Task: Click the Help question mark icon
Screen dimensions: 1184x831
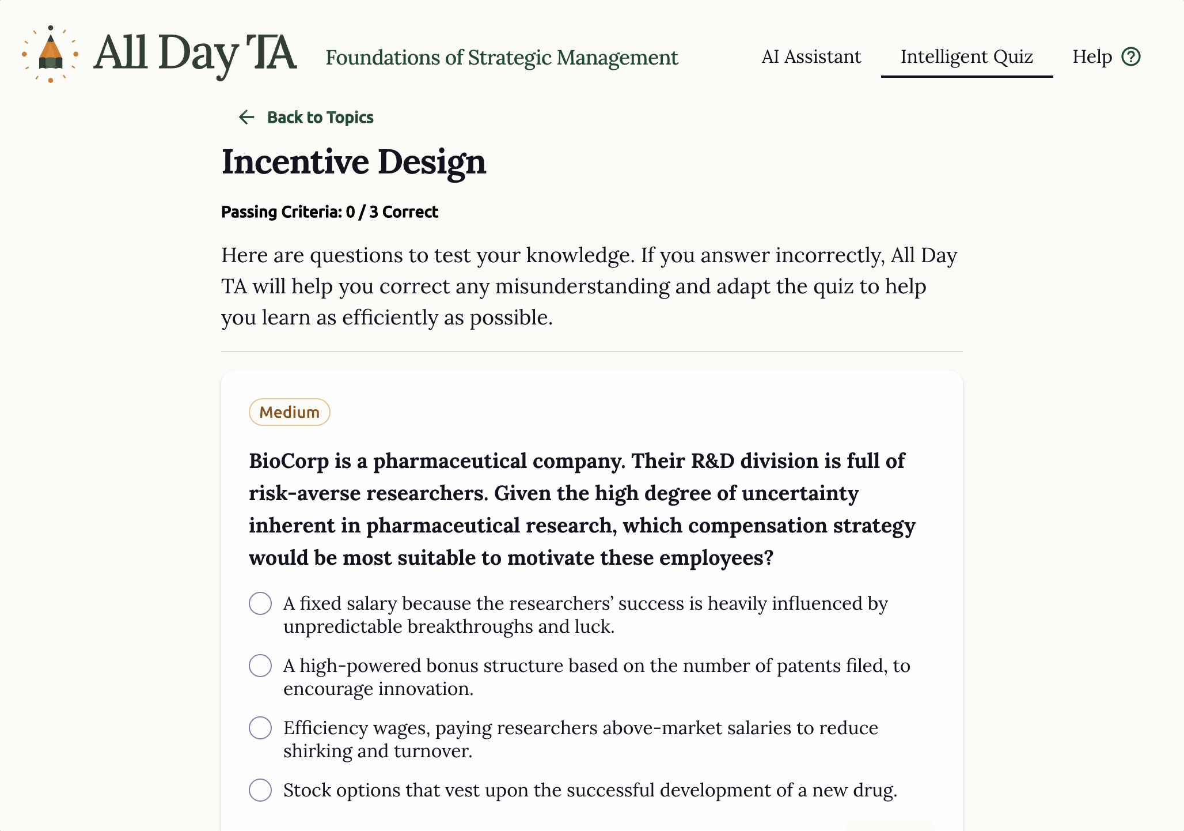Action: [1131, 56]
